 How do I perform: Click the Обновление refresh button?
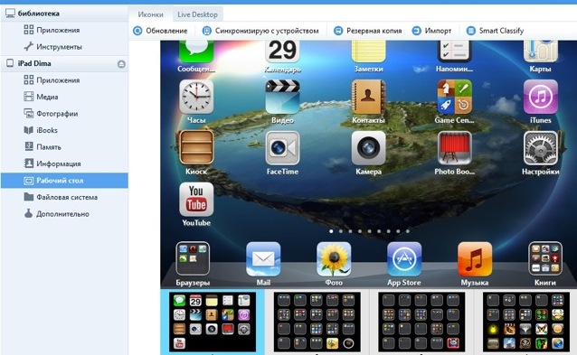pyautogui.click(x=160, y=31)
